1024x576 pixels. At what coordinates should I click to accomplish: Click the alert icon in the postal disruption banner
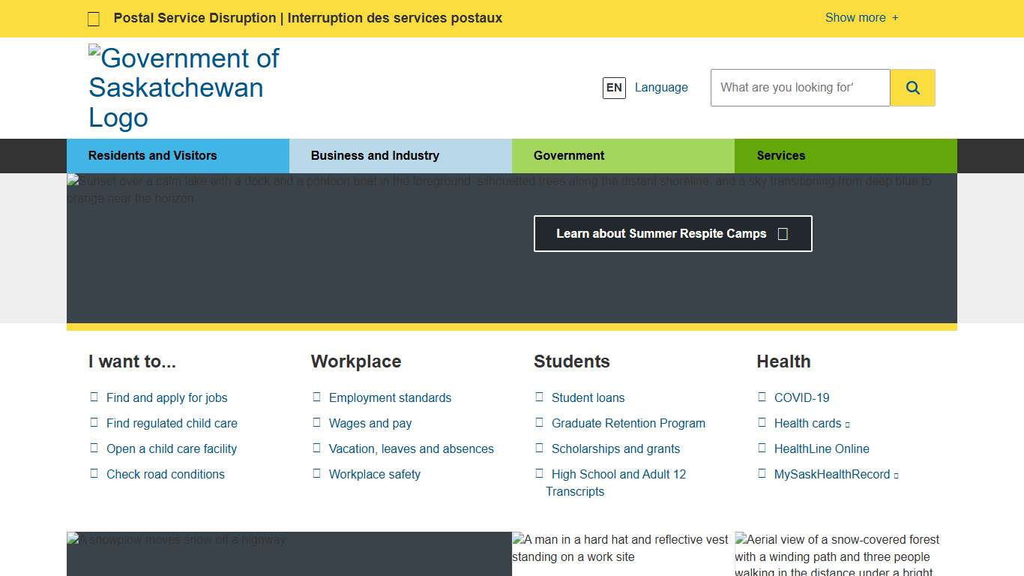pyautogui.click(x=93, y=18)
